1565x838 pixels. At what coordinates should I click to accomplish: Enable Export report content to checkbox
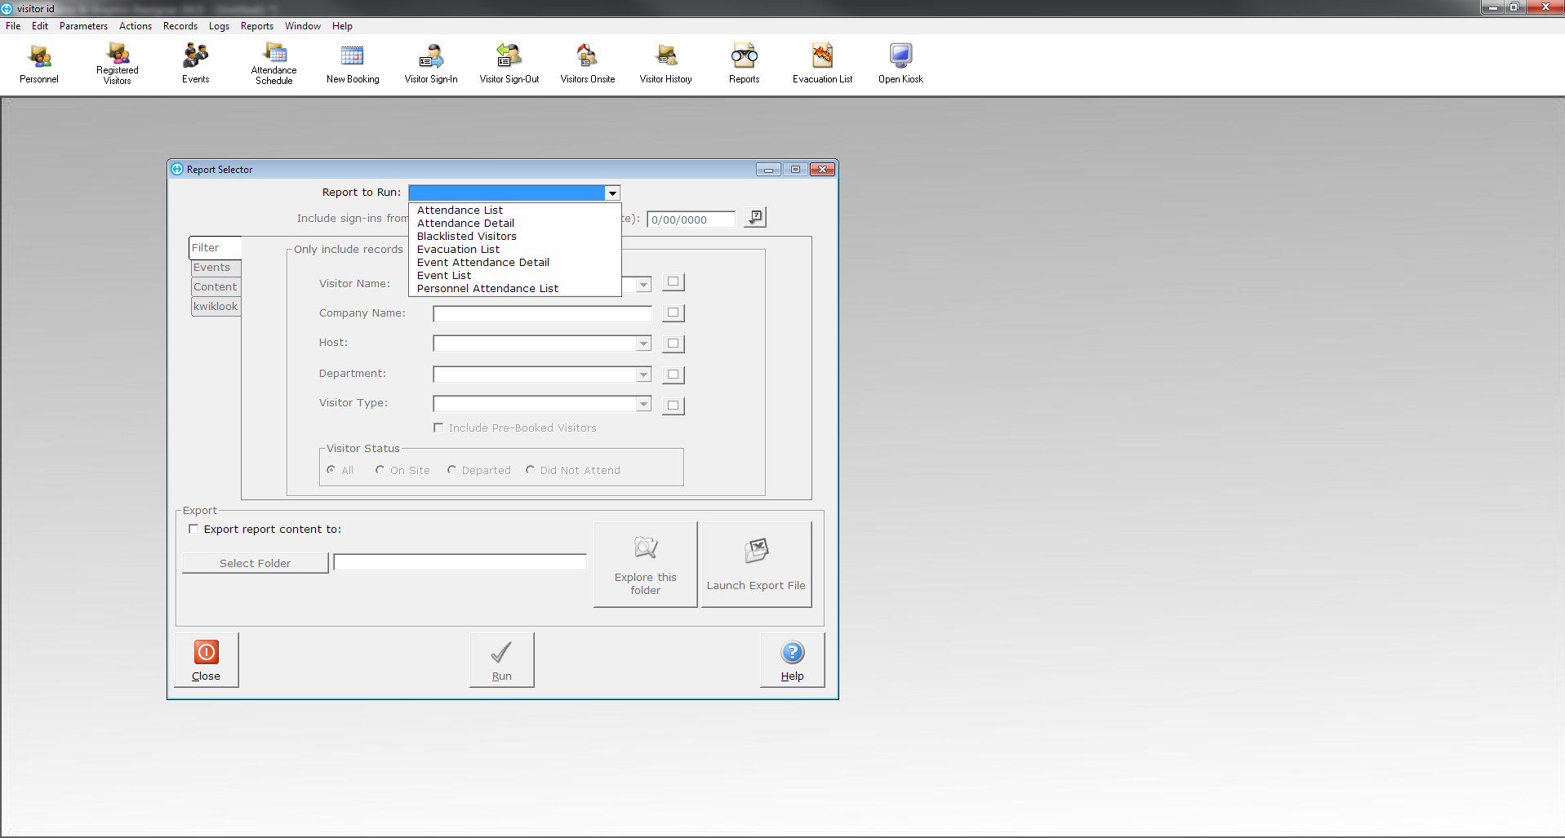pos(193,529)
